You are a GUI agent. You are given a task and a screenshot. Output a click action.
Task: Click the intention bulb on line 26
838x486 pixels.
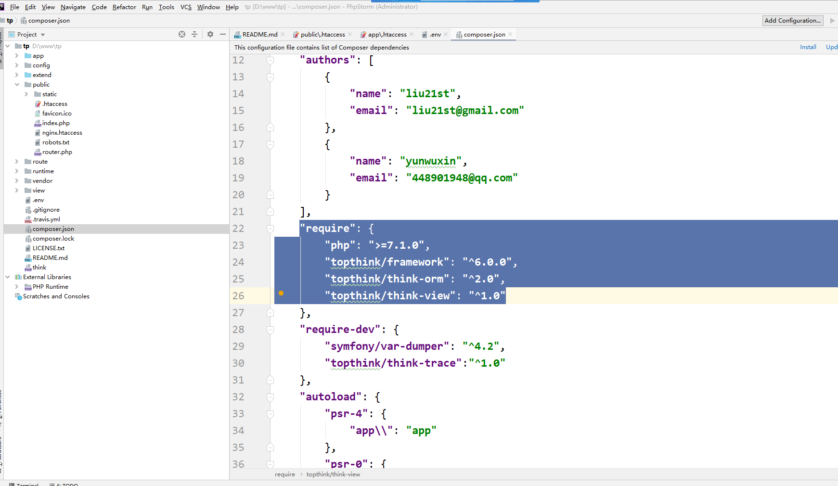281,293
